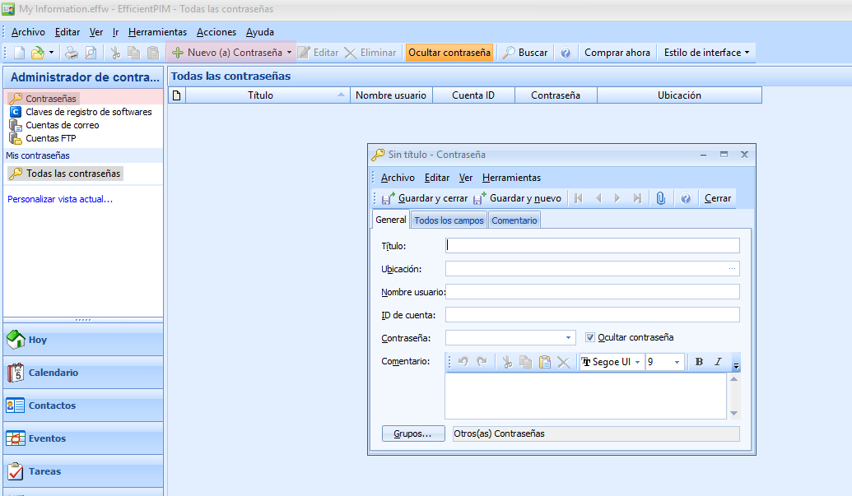Click Personalizar vista actual link
852x496 pixels.
tap(60, 199)
